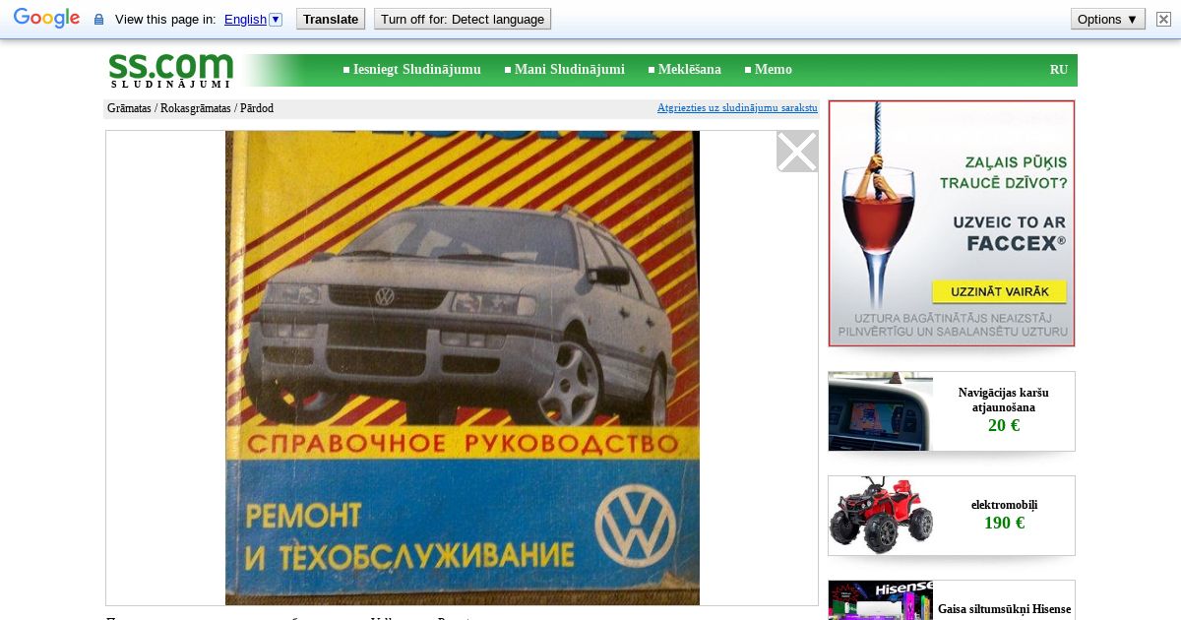The image size is (1181, 620).
Task: Close the enlarged photo with X icon
Action: coord(797,152)
